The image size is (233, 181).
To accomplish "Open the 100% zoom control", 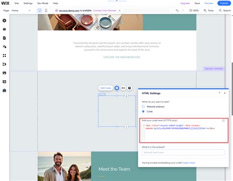I will coord(194,10).
